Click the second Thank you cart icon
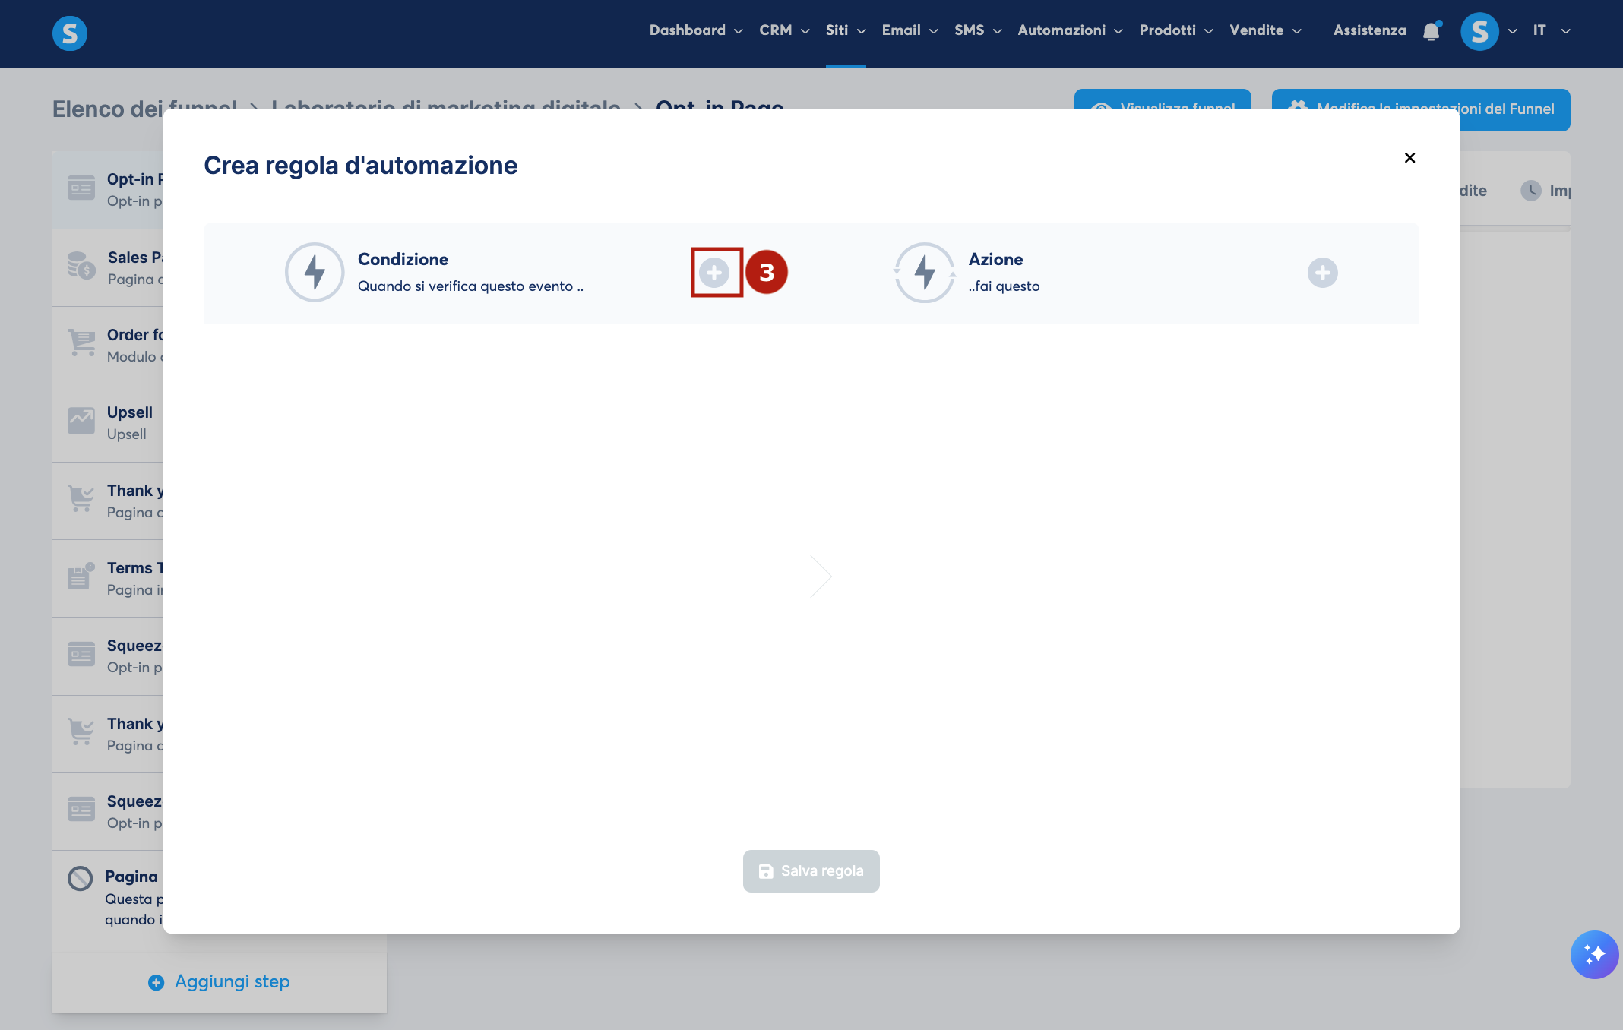1623x1030 pixels. [x=81, y=732]
